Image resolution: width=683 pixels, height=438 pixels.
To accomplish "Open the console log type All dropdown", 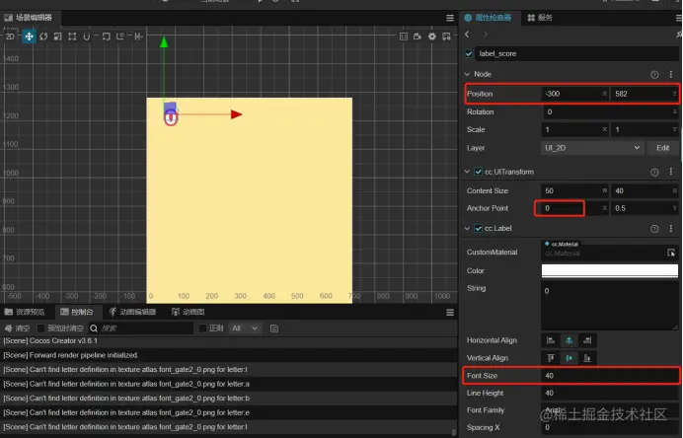I will click(245, 328).
